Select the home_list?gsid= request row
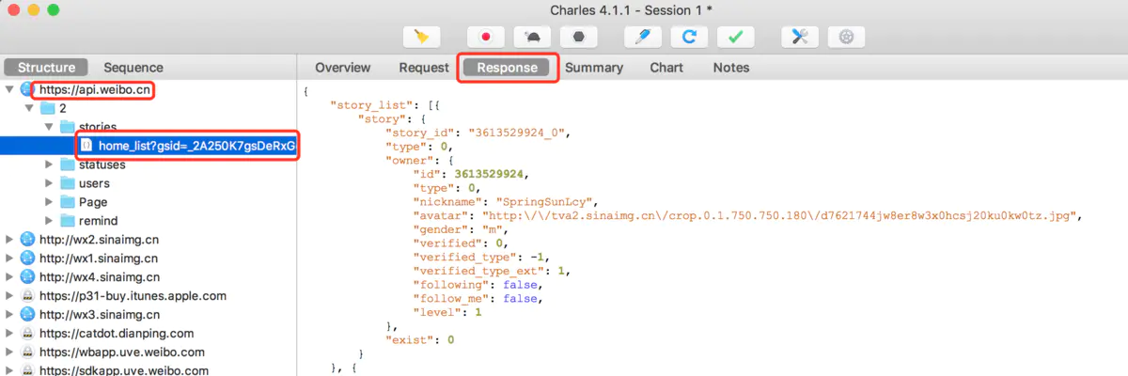 [x=149, y=146]
